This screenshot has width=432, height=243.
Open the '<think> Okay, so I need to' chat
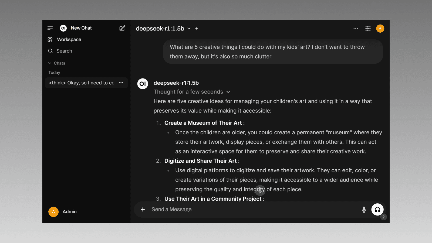pos(81,83)
